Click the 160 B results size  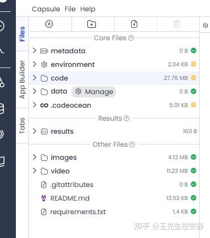pos(190,131)
